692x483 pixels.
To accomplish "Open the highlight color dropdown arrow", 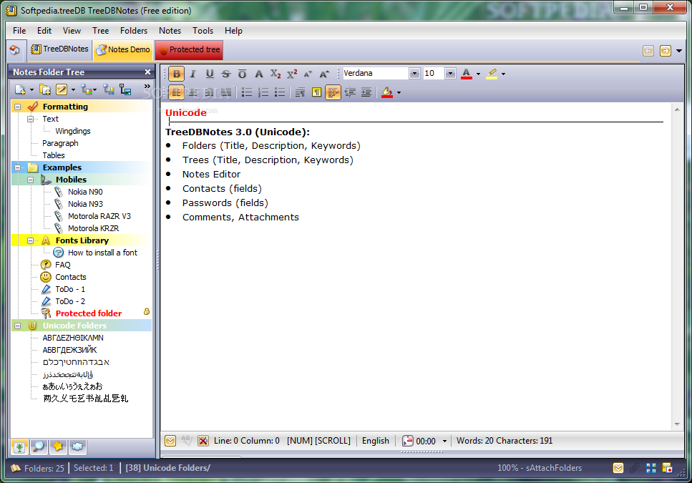I will pos(503,74).
